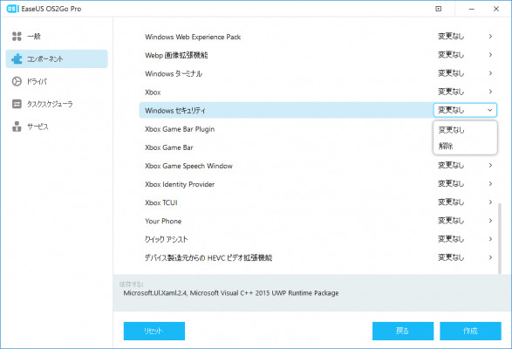This screenshot has height=349, width=512.
Task: Click the 作成 button
Action: click(x=470, y=331)
